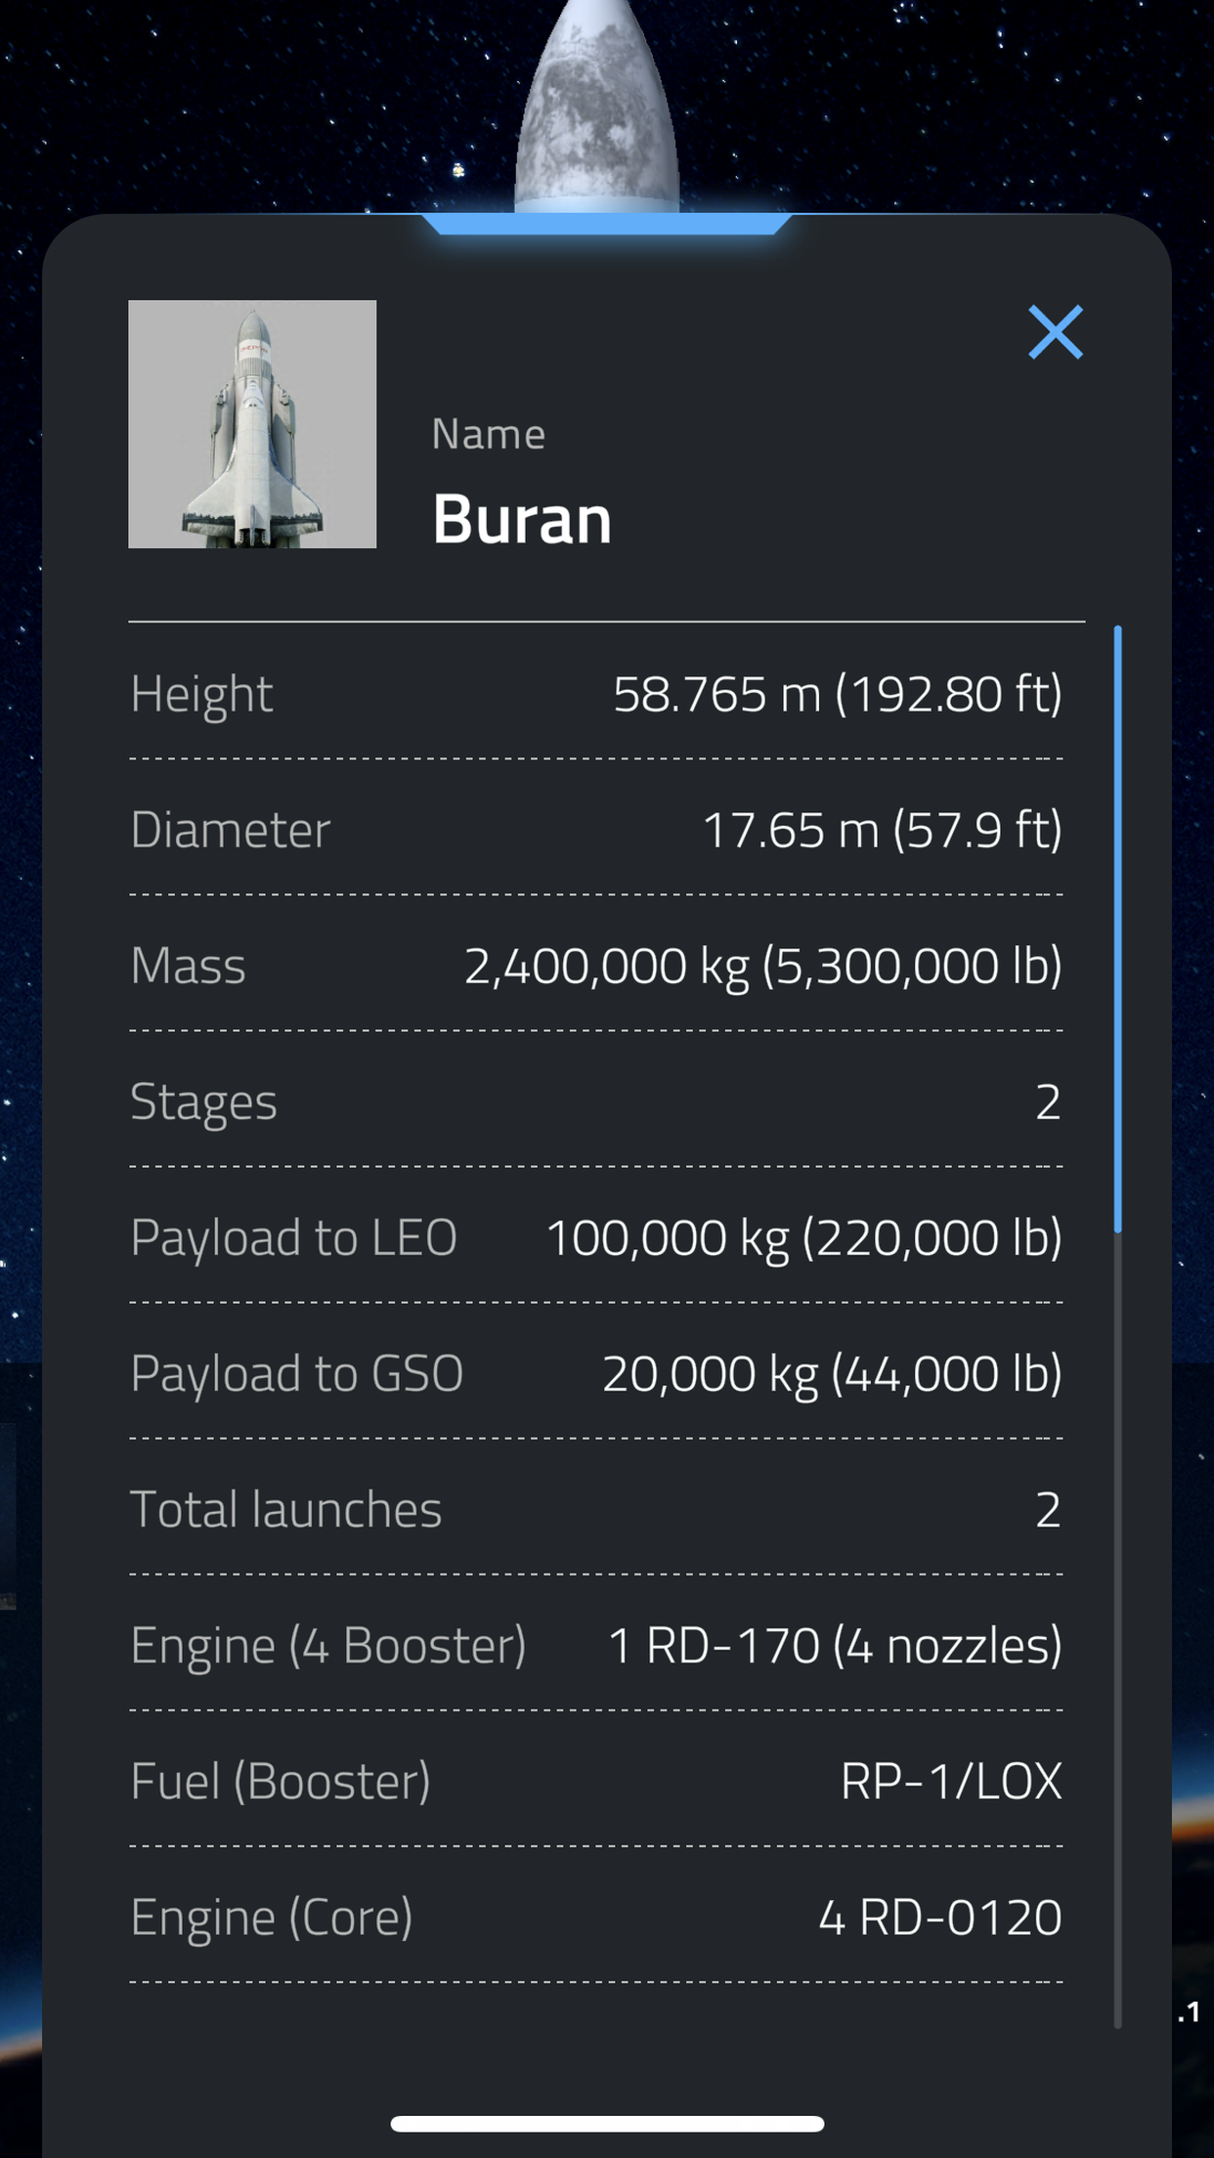The width and height of the screenshot is (1214, 2158).
Task: Tap the Fuel (Booster) label
Action: point(280,1781)
